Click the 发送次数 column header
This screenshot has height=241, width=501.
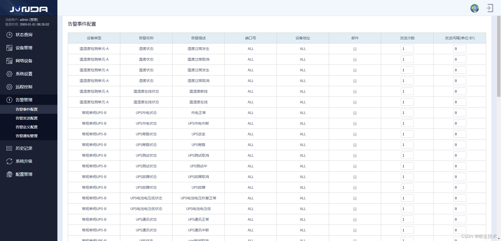click(x=407, y=38)
